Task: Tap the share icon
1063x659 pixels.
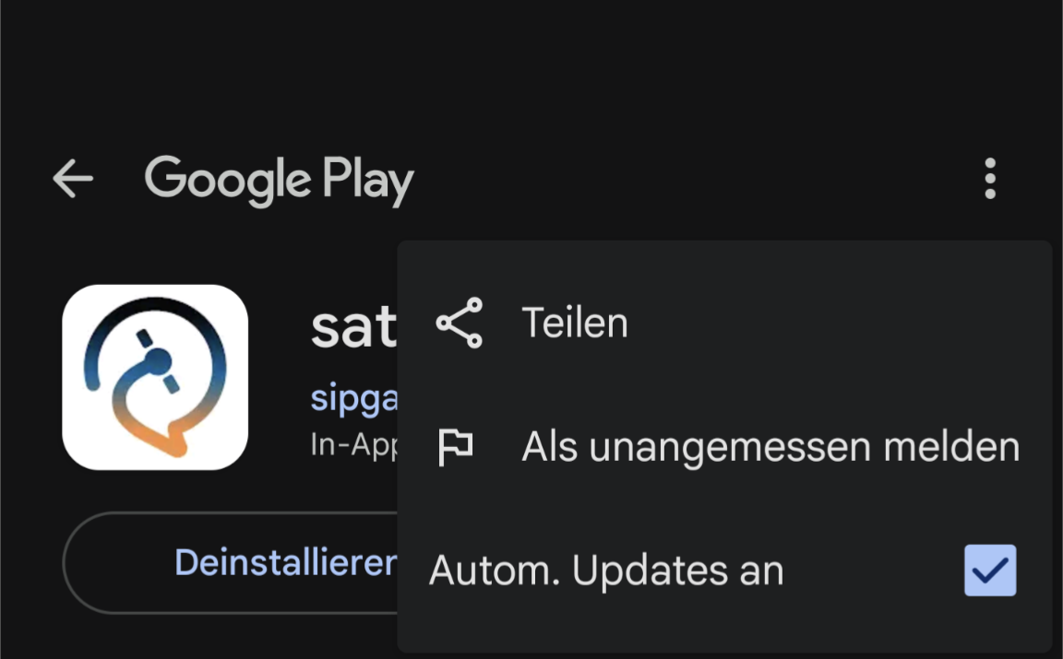Action: coord(460,323)
